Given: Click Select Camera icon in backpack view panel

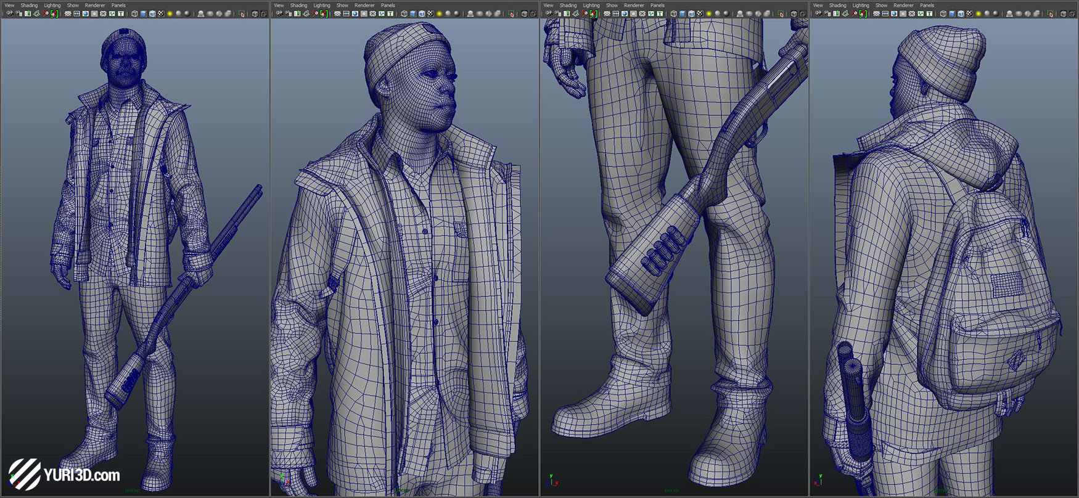Looking at the screenshot, I should [819, 14].
